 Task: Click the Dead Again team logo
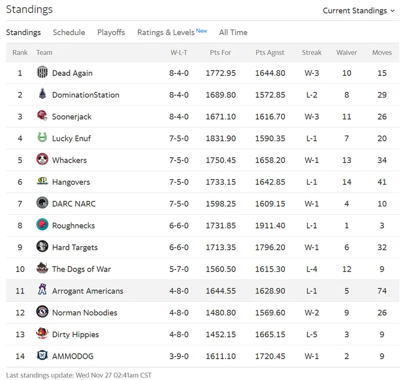coord(42,72)
